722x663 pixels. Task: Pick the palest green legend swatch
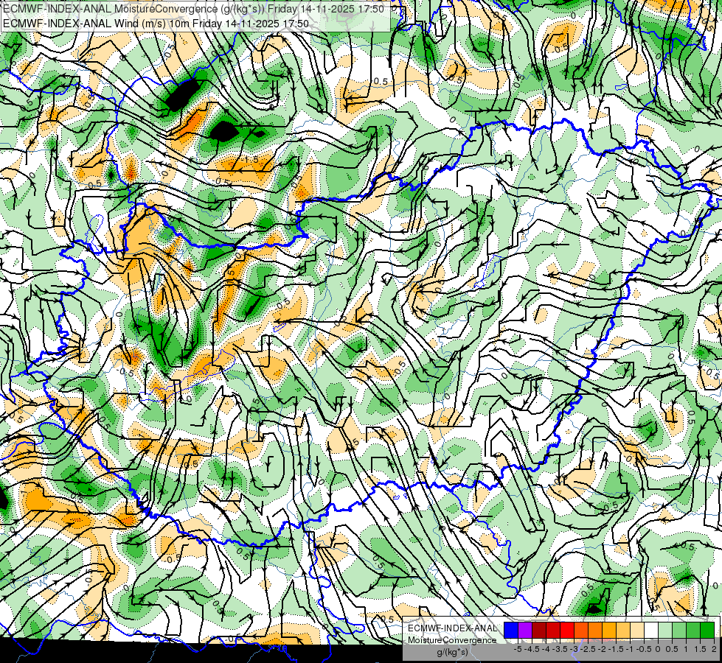coord(665,630)
